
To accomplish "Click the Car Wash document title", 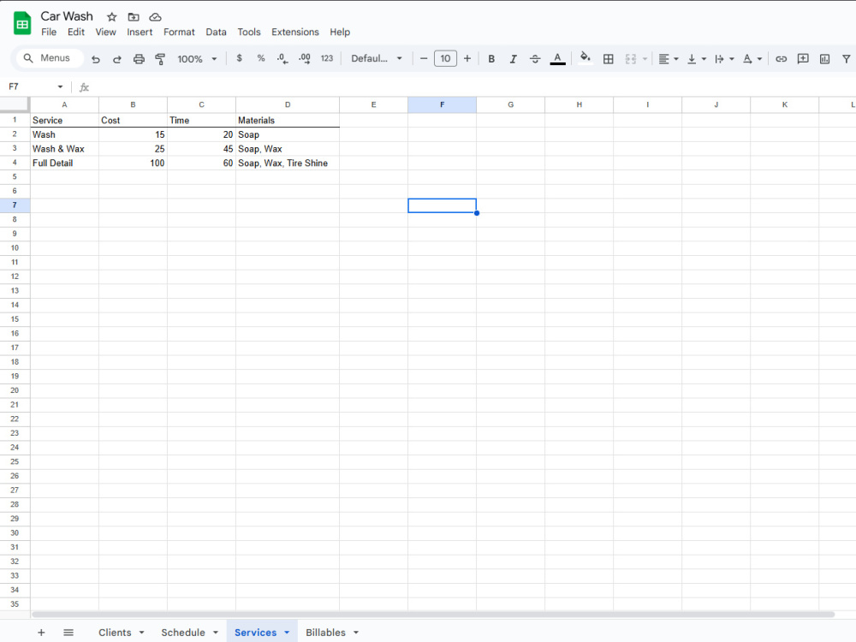I will tap(67, 16).
